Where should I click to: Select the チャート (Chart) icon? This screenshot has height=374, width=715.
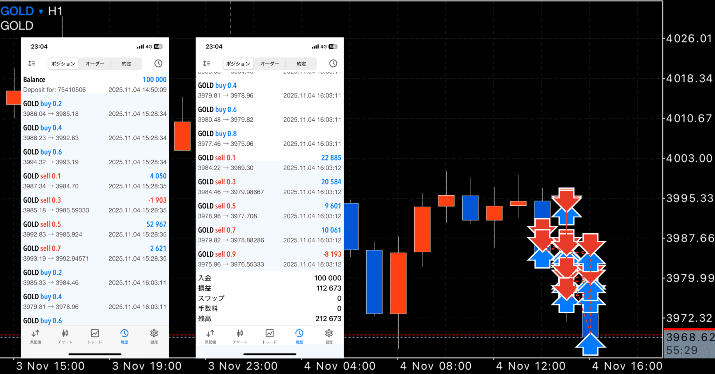click(65, 337)
